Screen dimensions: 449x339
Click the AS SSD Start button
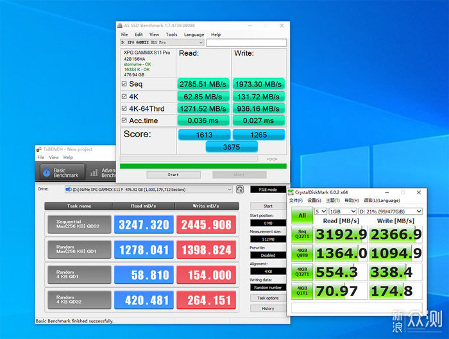[174, 174]
